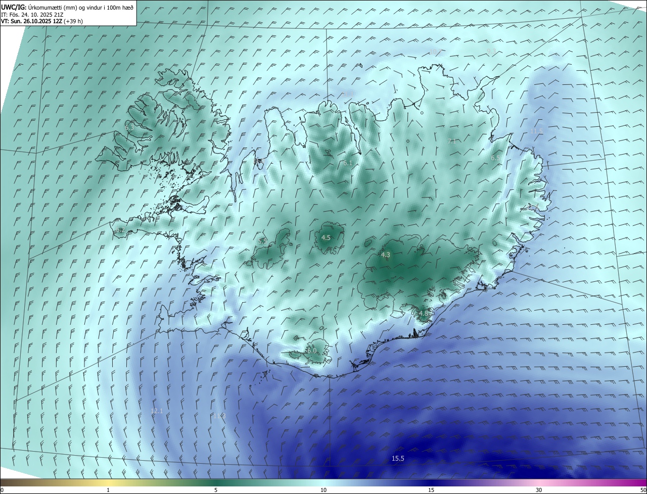Click the 12.1 value southwest of Iceland
The width and height of the screenshot is (647, 494).
point(157,411)
